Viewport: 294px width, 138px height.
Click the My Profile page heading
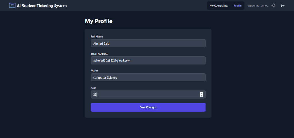[98, 21]
